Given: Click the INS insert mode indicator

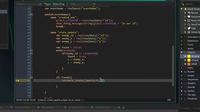Looking at the screenshot, I should coord(169,100).
